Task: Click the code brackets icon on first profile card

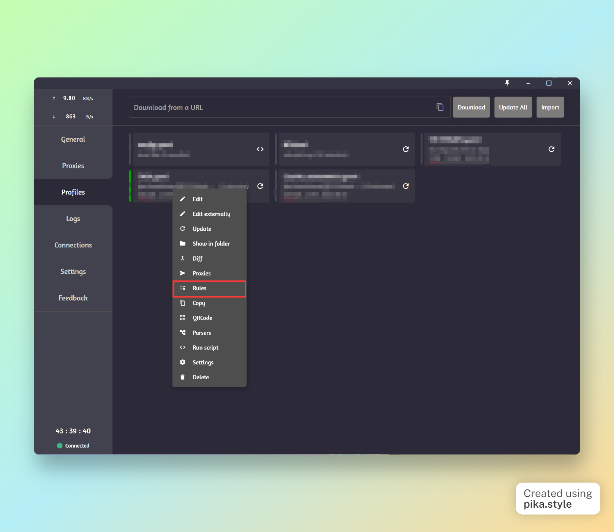Action: pyautogui.click(x=260, y=149)
